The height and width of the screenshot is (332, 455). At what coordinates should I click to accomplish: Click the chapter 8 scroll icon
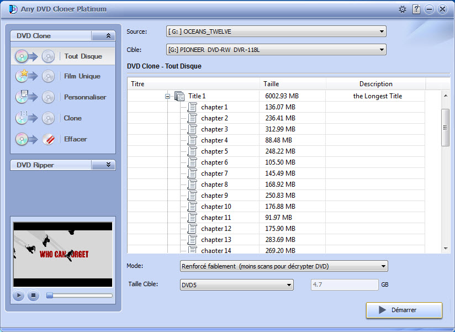(192, 185)
